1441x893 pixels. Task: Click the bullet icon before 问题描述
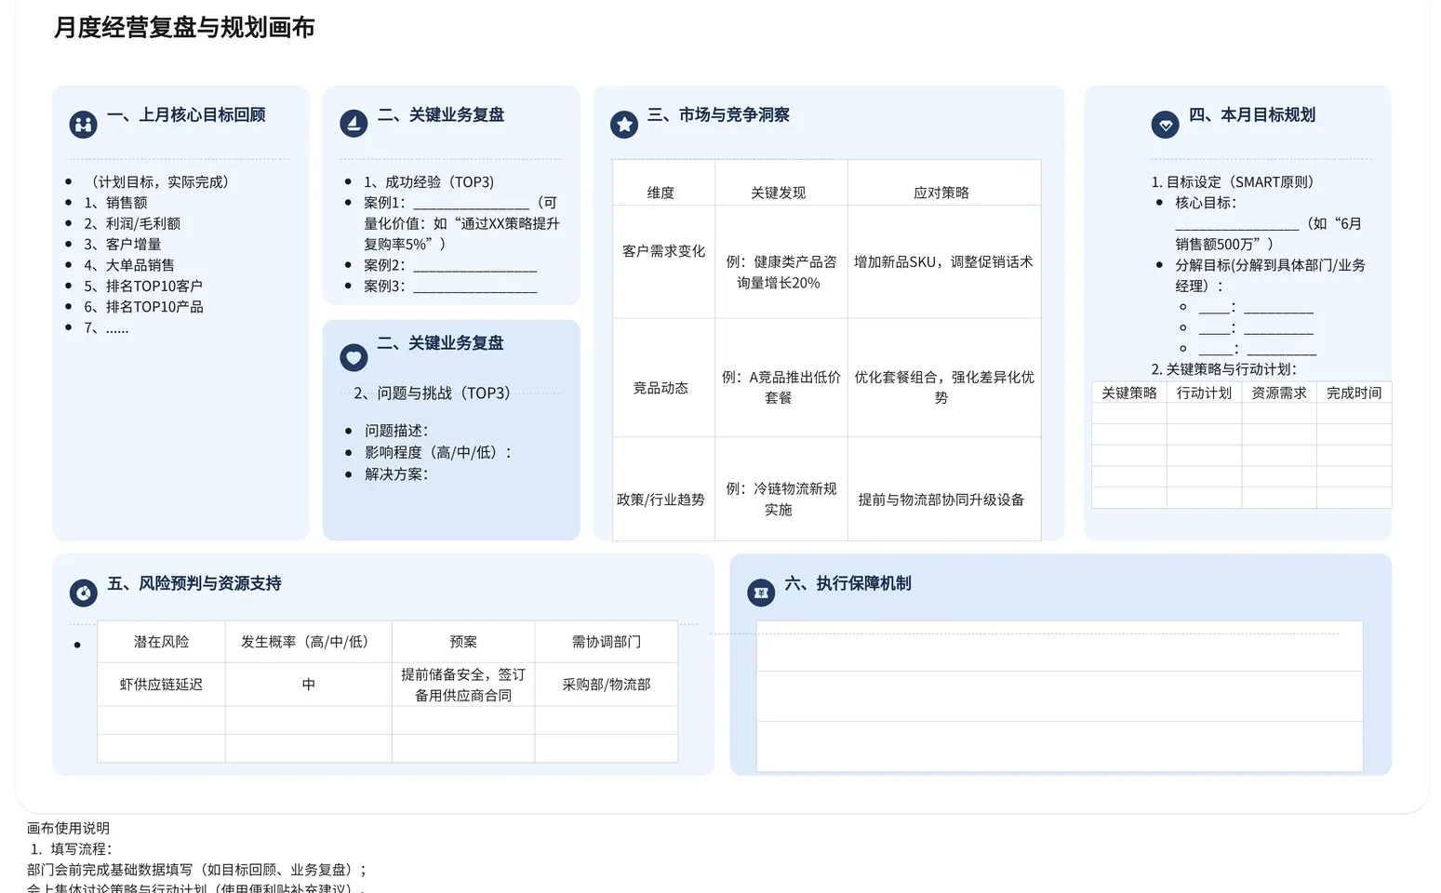(x=350, y=430)
